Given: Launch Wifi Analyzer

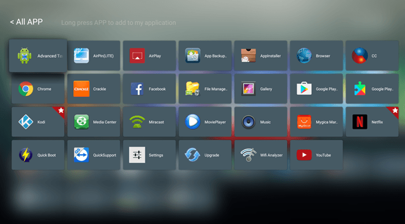Looking at the screenshot, I should (261, 155).
